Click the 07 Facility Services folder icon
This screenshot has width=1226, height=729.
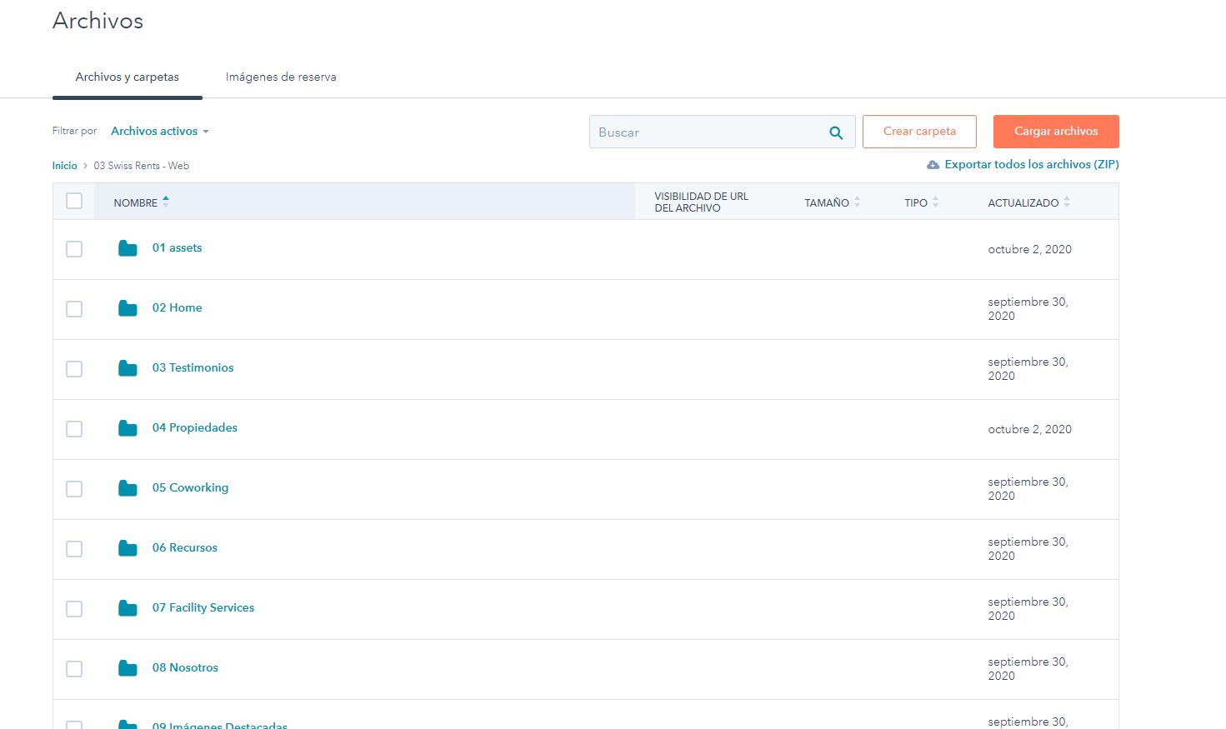coord(128,608)
